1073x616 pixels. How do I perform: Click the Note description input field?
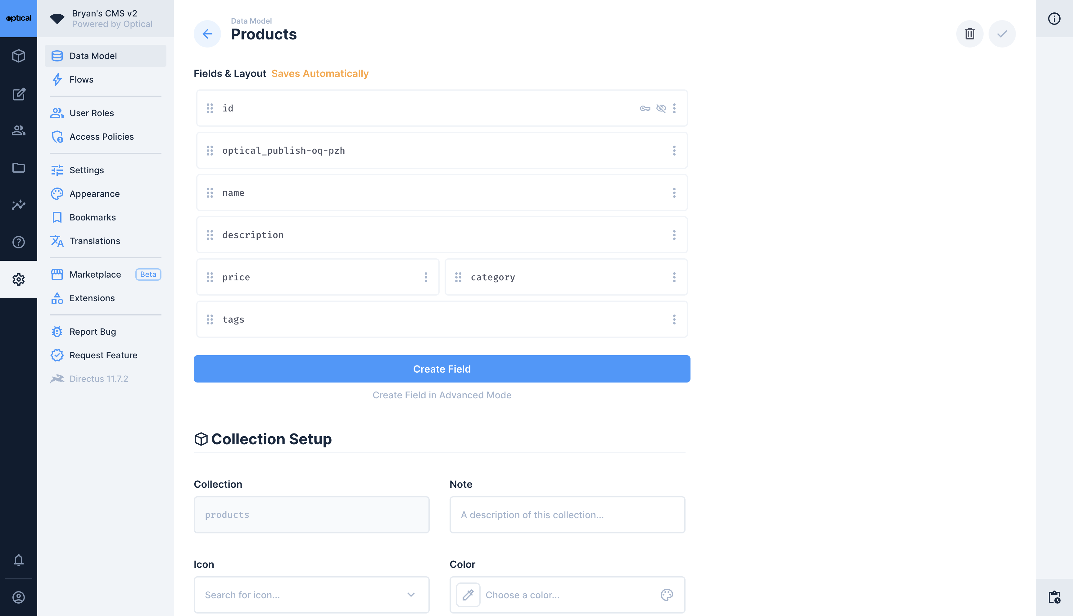[567, 515]
